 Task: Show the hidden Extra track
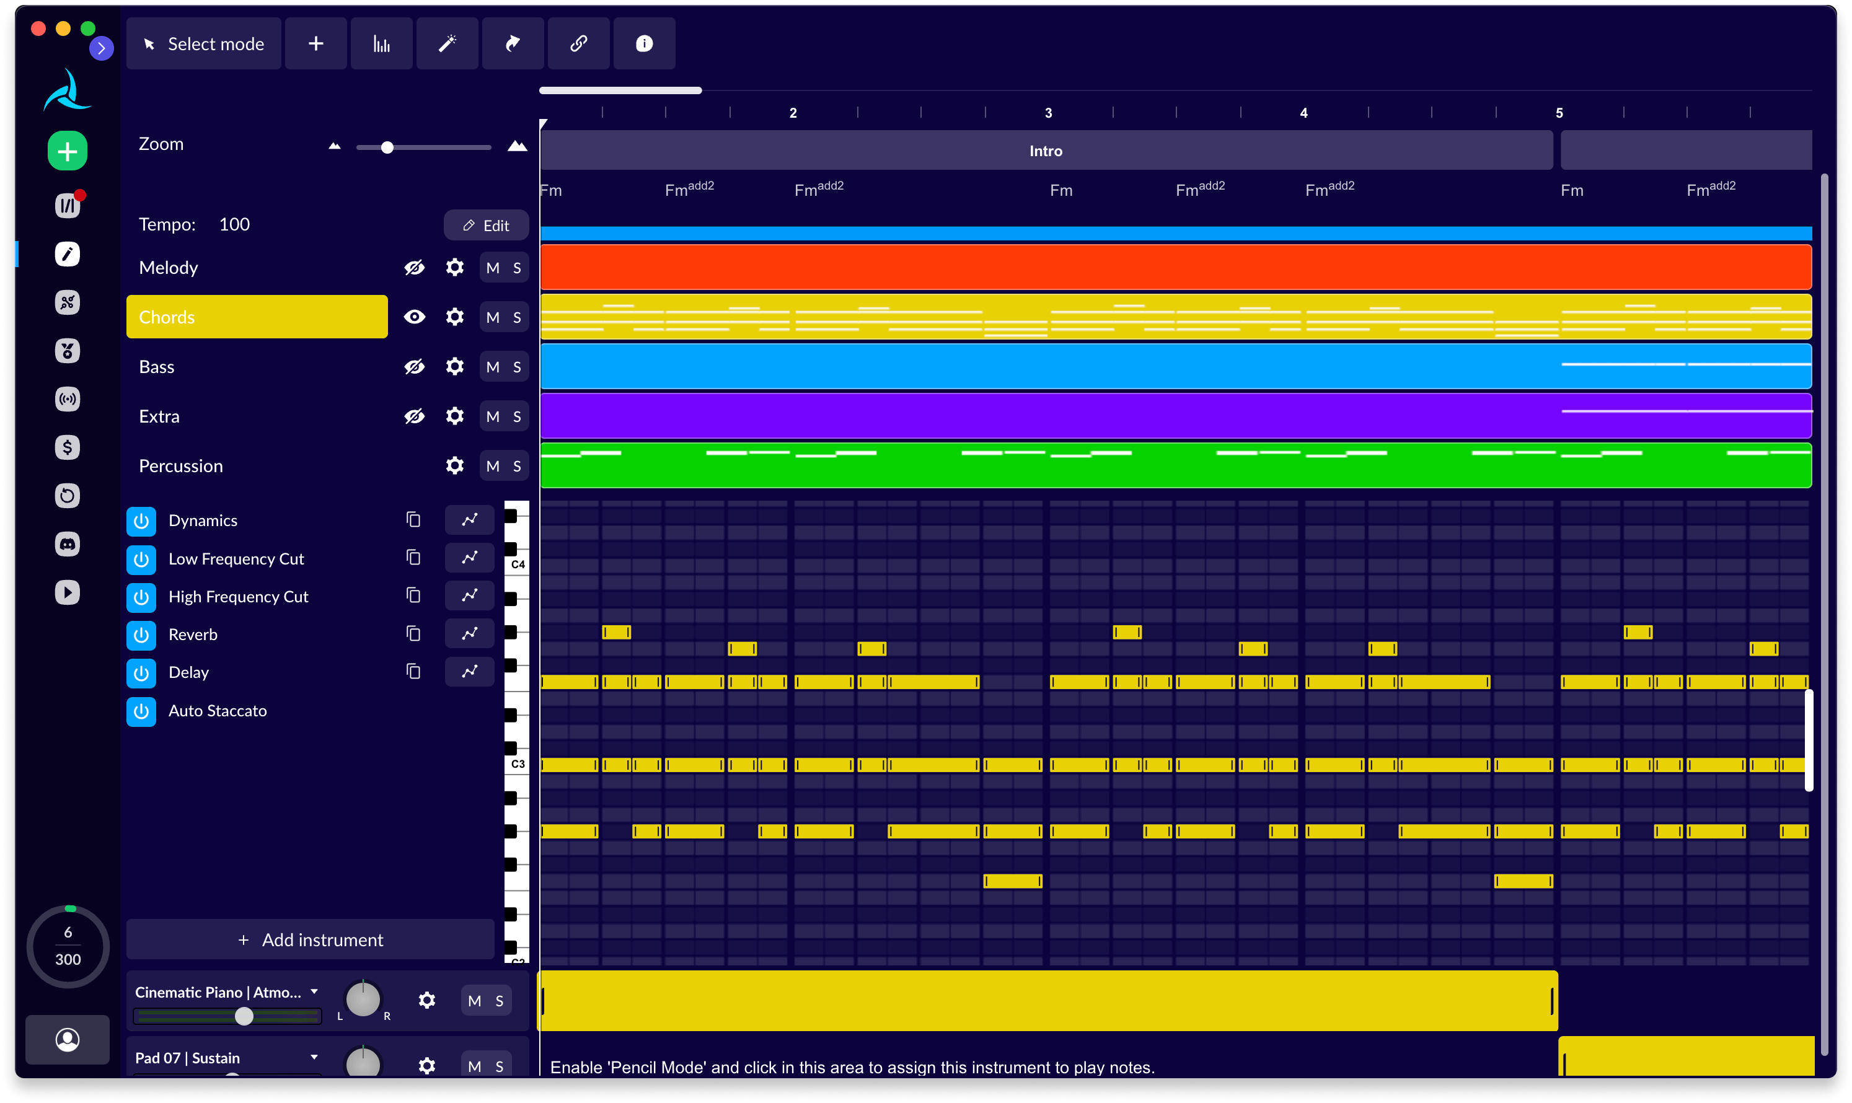click(414, 416)
